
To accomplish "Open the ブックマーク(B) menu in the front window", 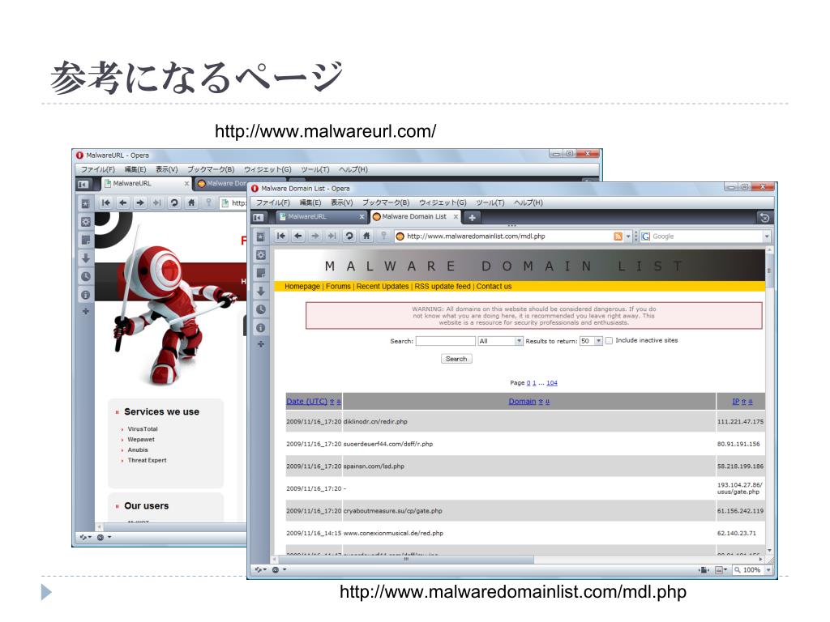I will pos(386,202).
